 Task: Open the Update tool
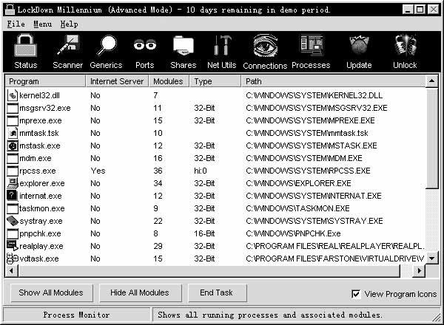pyautogui.click(x=359, y=52)
